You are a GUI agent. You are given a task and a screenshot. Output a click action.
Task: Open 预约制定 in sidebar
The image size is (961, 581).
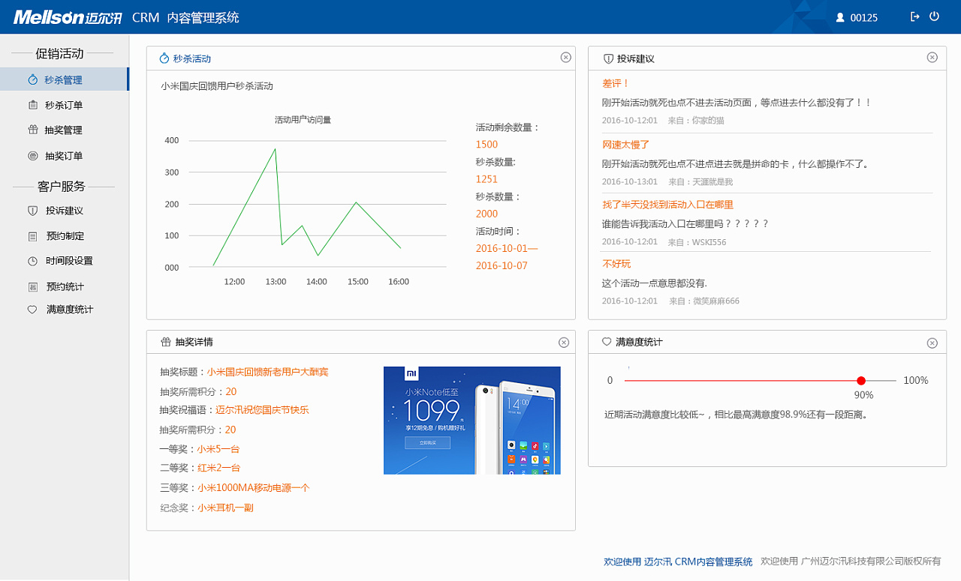tap(65, 236)
